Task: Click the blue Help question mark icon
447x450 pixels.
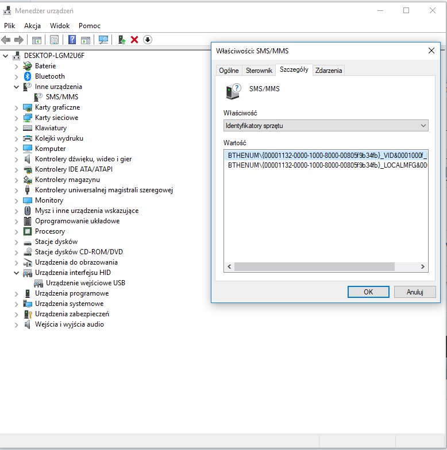Action: (72, 40)
